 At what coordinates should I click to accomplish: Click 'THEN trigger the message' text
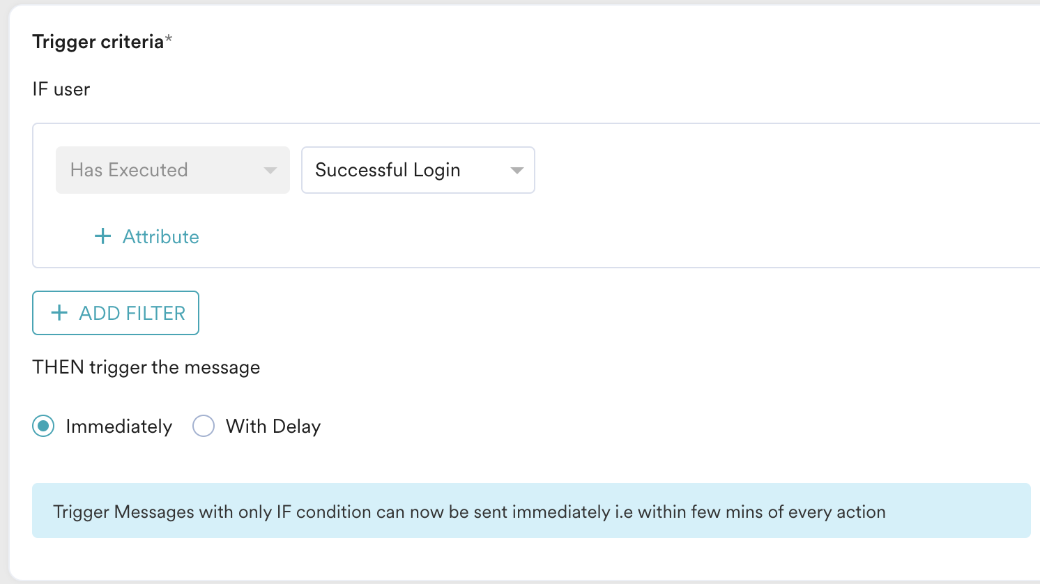tap(146, 367)
